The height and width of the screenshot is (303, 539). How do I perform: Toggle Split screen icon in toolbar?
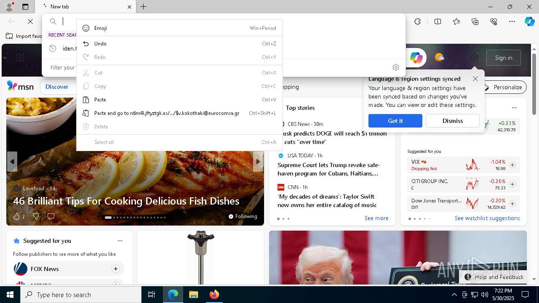(x=438, y=21)
